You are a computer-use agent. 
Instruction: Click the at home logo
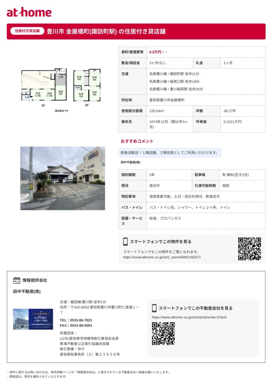(29, 12)
